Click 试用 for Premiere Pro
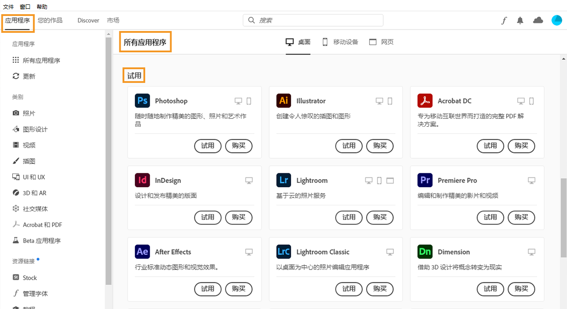Image resolution: width=567 pixels, height=309 pixels. (490, 218)
